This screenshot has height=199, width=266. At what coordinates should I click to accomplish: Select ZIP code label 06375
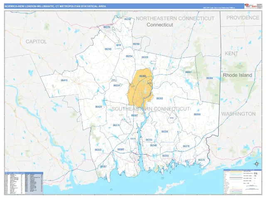[x=133, y=138]
